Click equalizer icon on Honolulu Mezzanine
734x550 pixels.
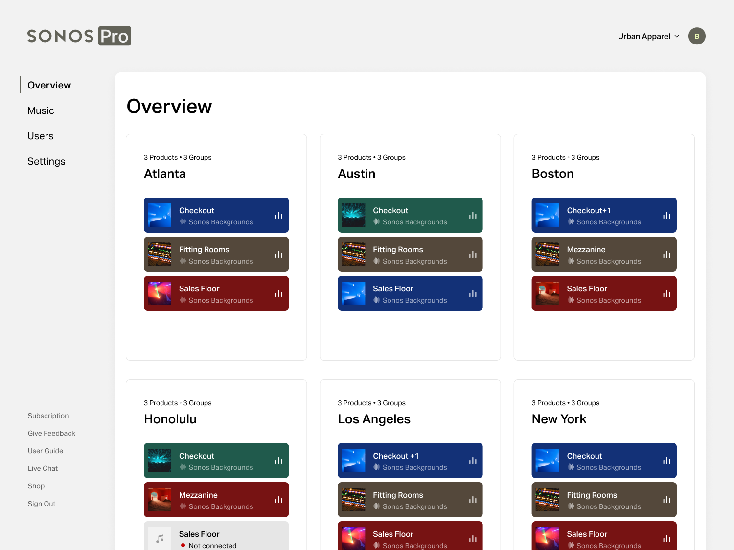(279, 500)
